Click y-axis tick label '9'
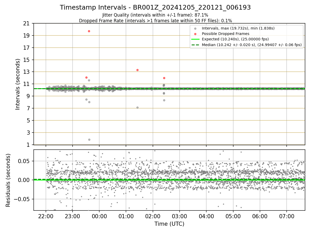 [x=28, y=96]
